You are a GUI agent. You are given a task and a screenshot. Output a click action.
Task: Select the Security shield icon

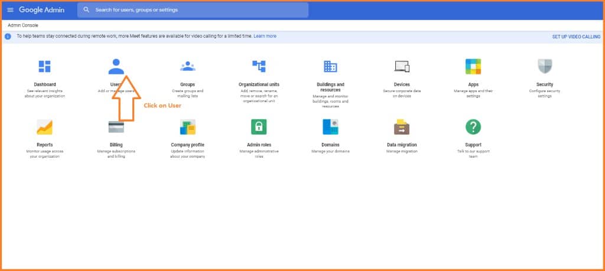[x=545, y=66]
